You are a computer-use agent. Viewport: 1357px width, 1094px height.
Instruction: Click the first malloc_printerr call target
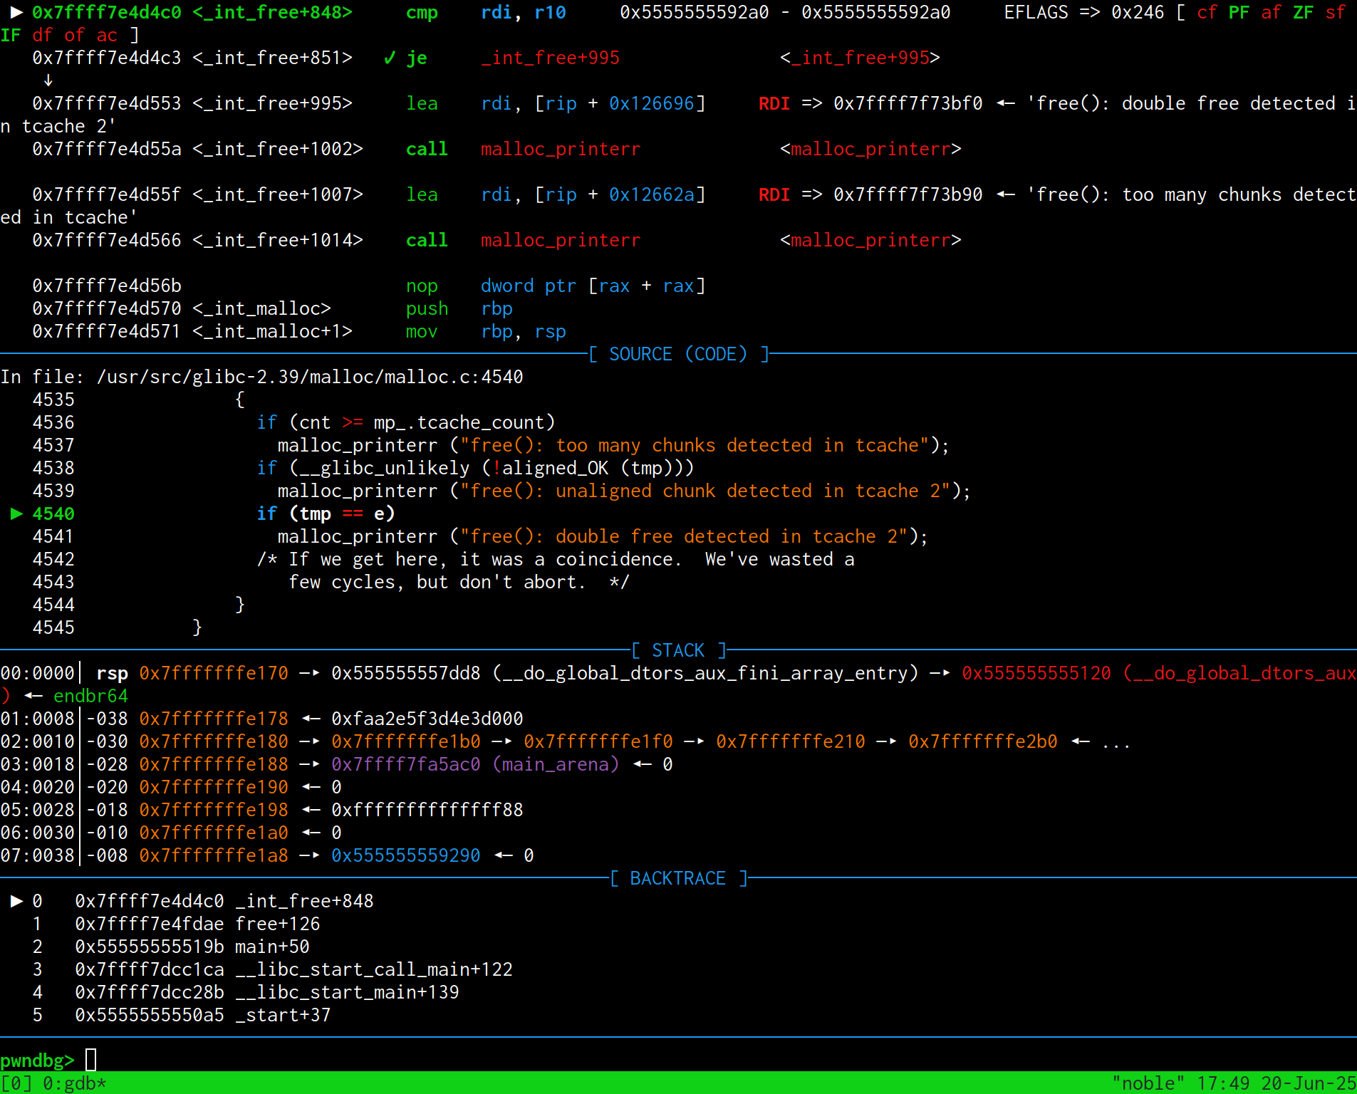(x=561, y=149)
